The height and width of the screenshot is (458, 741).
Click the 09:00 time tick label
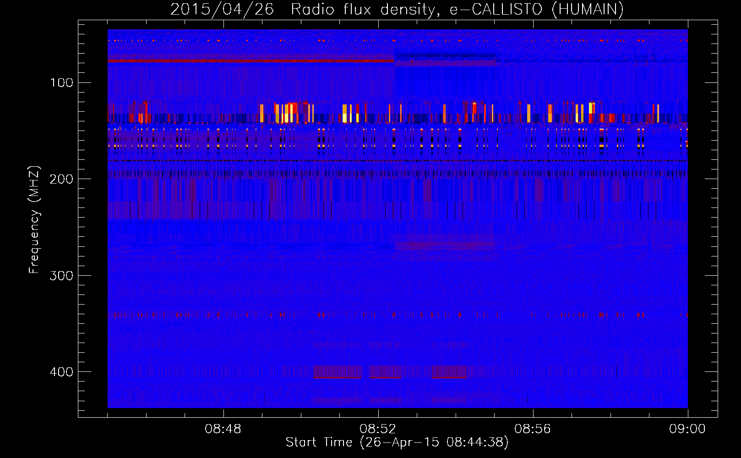pyautogui.click(x=687, y=429)
